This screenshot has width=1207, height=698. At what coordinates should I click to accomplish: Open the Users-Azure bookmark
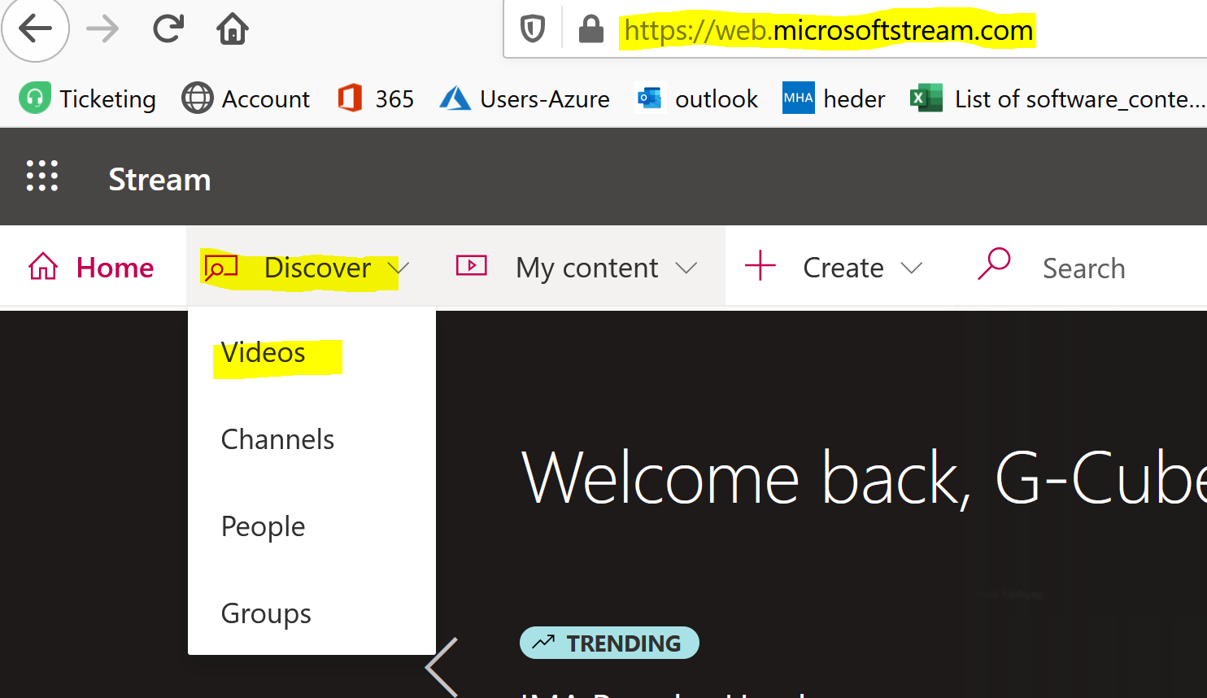coord(525,98)
